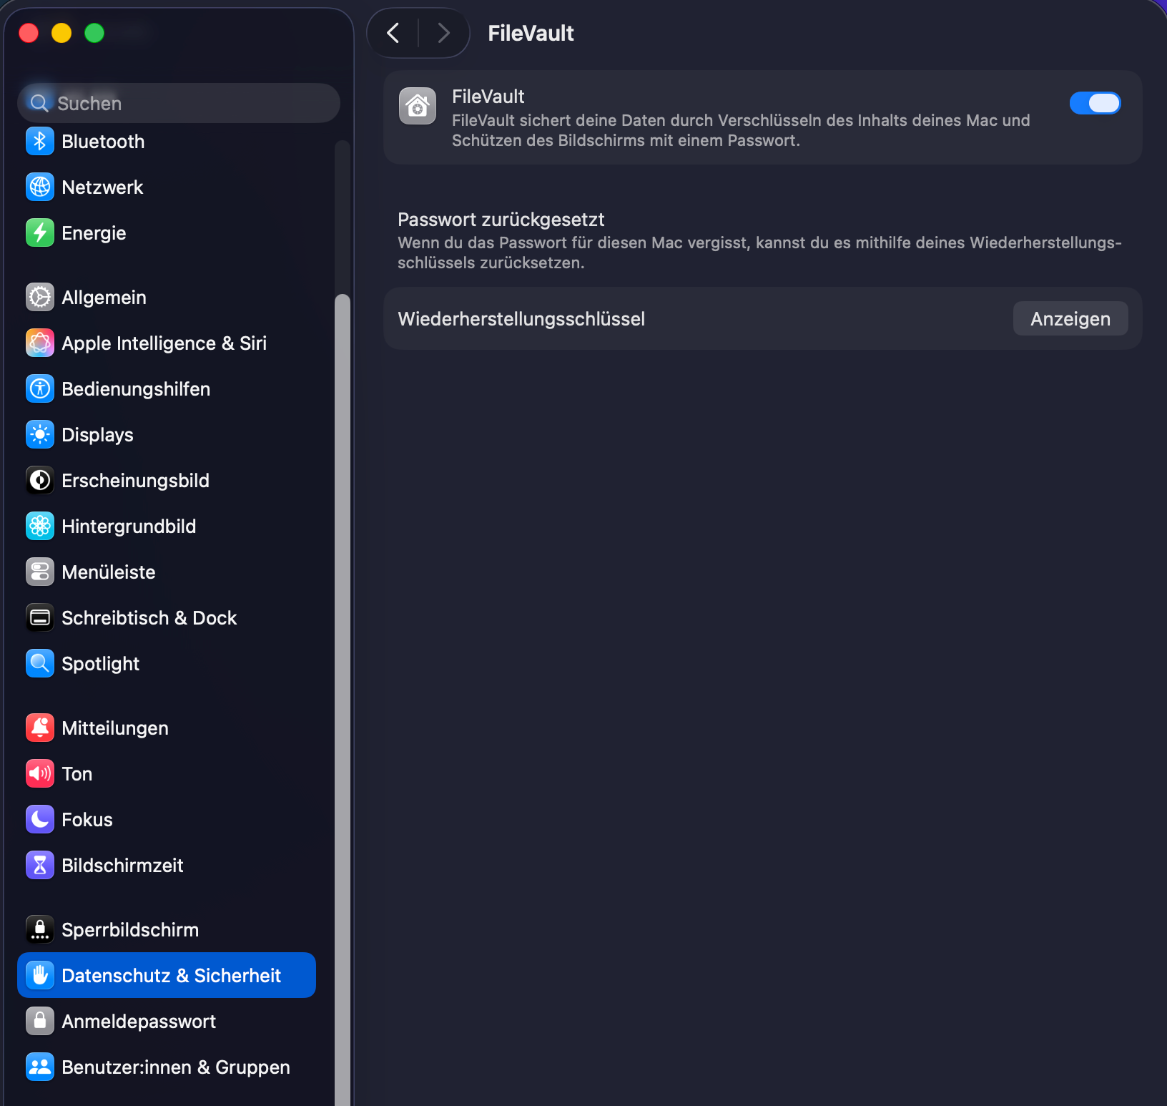Screen dimensions: 1167x1106
Task: Click the forward chevron navigation button
Action: click(x=443, y=33)
